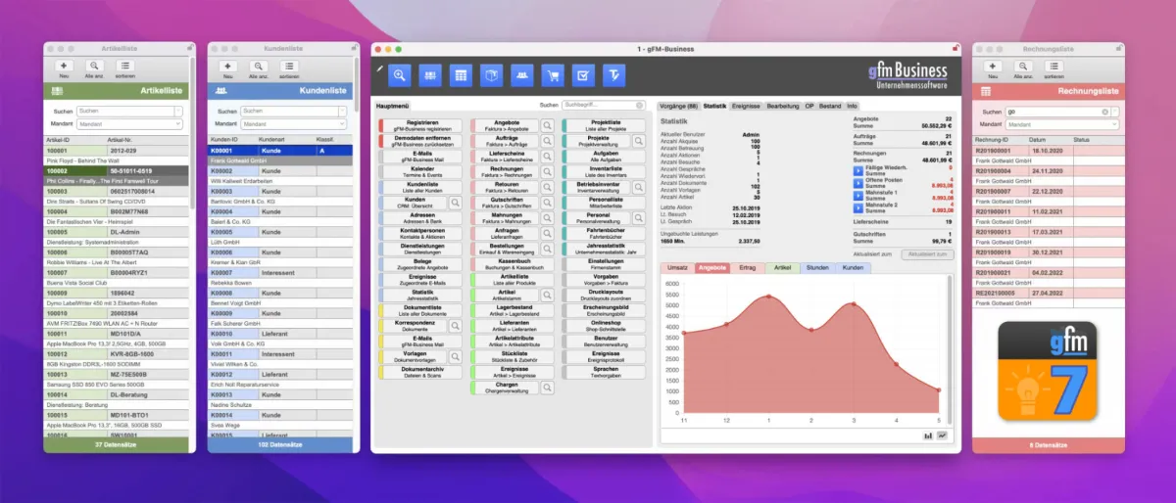Select the Umsatz chart tab
The height and width of the screenshot is (503, 1176).
click(677, 267)
